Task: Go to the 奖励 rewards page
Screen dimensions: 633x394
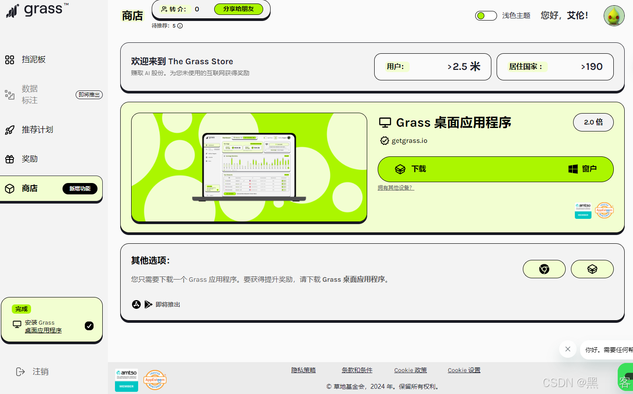Action: pos(30,159)
